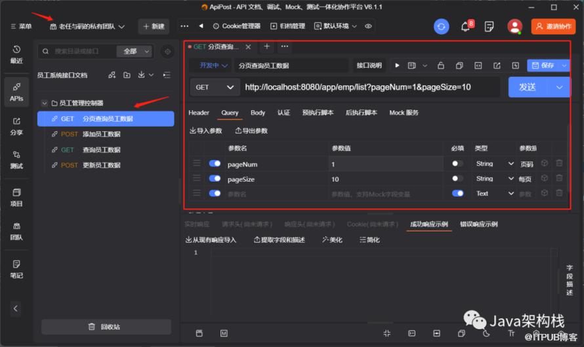Click the 接口说明 button
Screen dimensions: 584x347
(x=369, y=66)
